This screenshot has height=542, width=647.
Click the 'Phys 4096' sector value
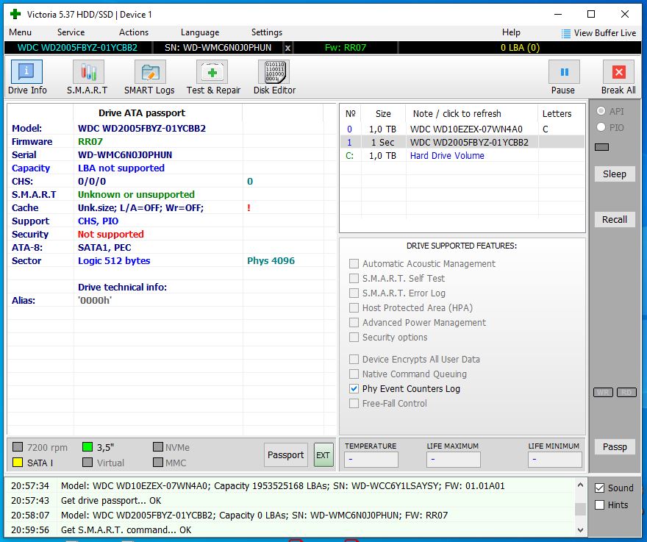[271, 260]
